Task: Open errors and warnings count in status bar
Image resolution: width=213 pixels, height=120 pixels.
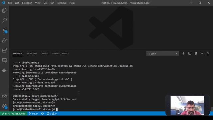Action: pos(52,114)
